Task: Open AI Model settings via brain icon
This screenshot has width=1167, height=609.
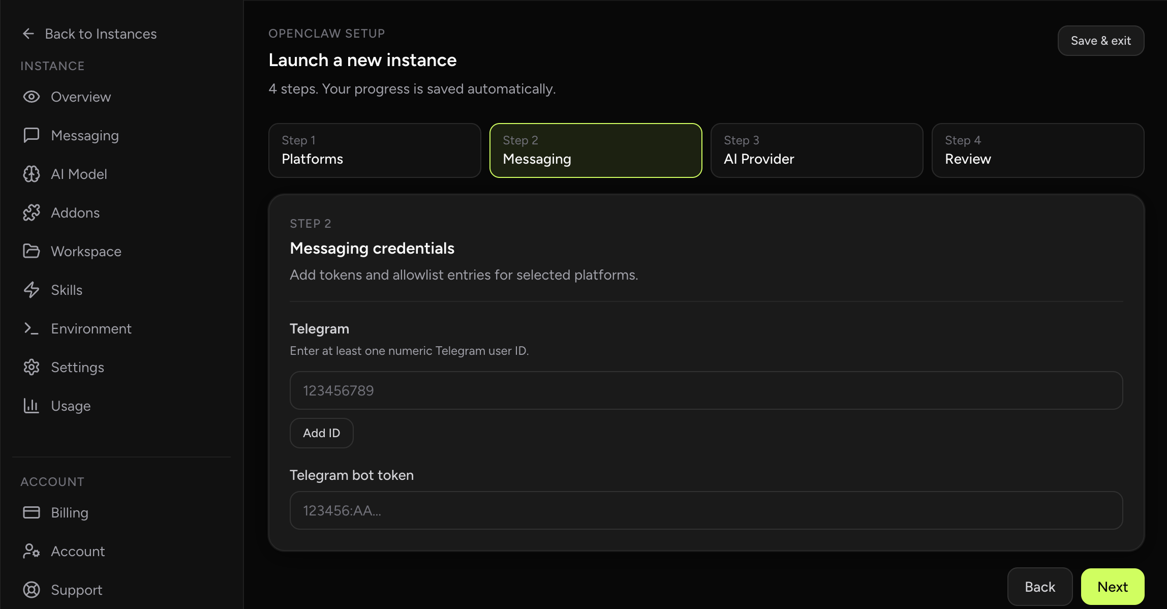Action: click(x=32, y=174)
